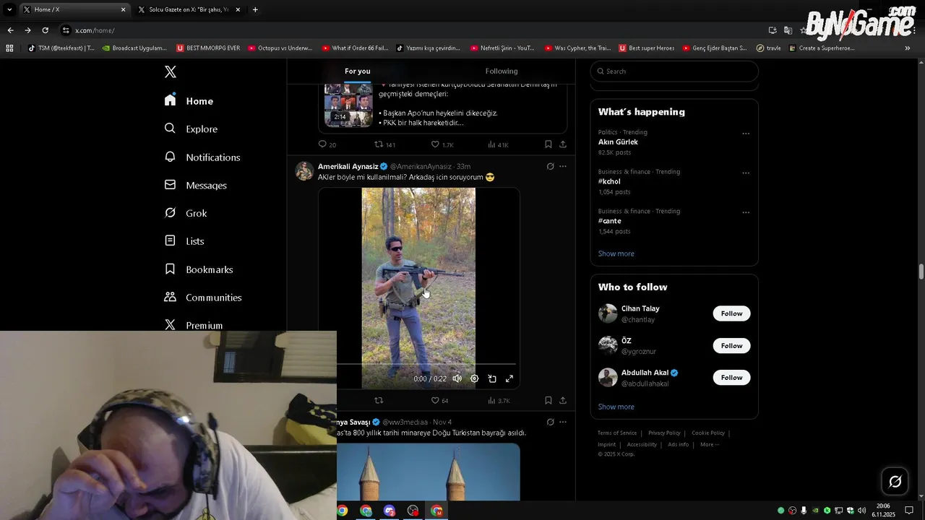Enter video fullscreen mode
Screen dimensions: 925x520
tap(509, 378)
